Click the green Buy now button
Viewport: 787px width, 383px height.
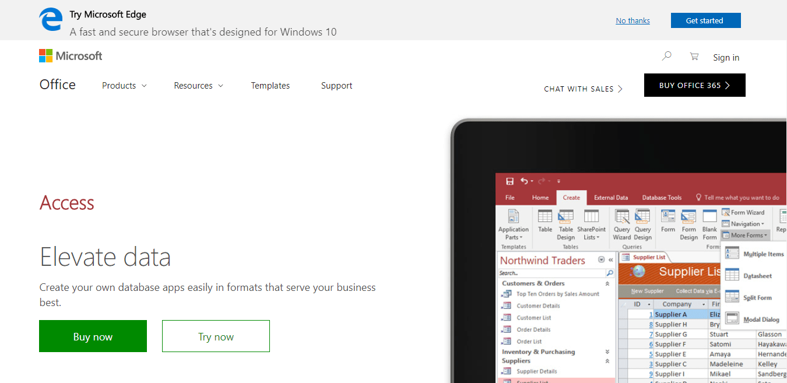[93, 336]
